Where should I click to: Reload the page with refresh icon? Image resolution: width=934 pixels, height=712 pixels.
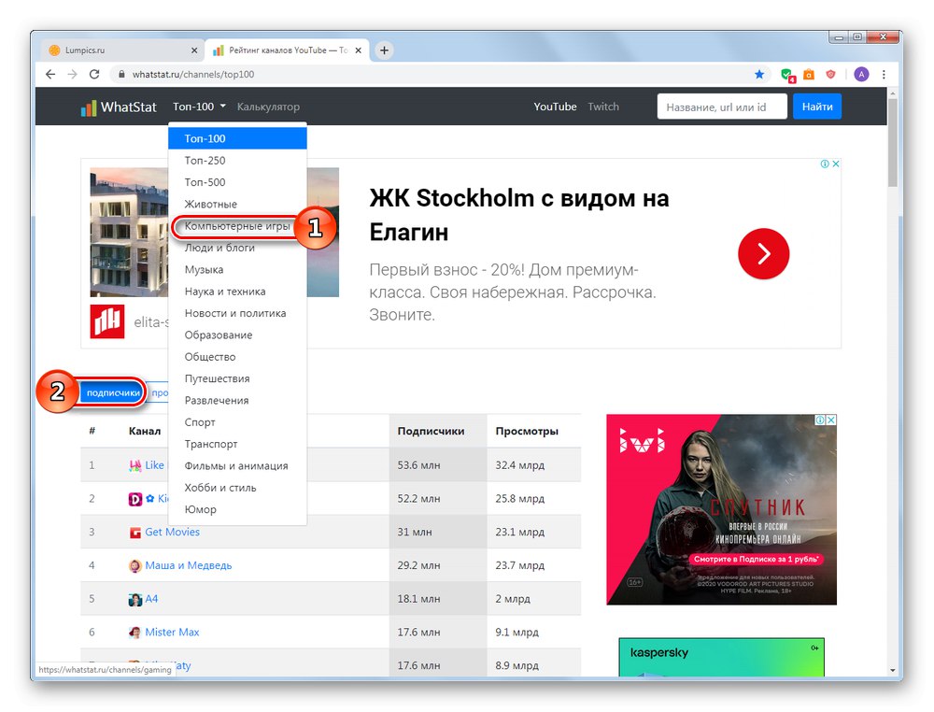[94, 74]
